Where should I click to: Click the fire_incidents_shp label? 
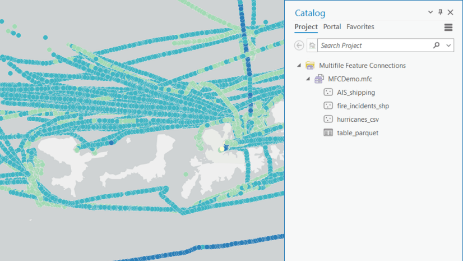pos(363,106)
